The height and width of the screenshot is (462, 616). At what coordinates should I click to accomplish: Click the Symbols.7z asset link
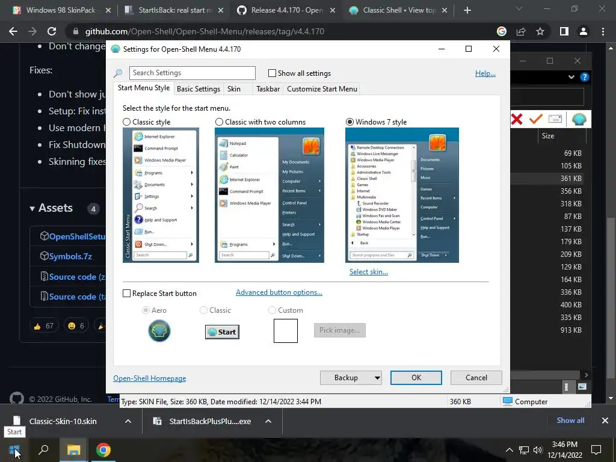click(70, 256)
